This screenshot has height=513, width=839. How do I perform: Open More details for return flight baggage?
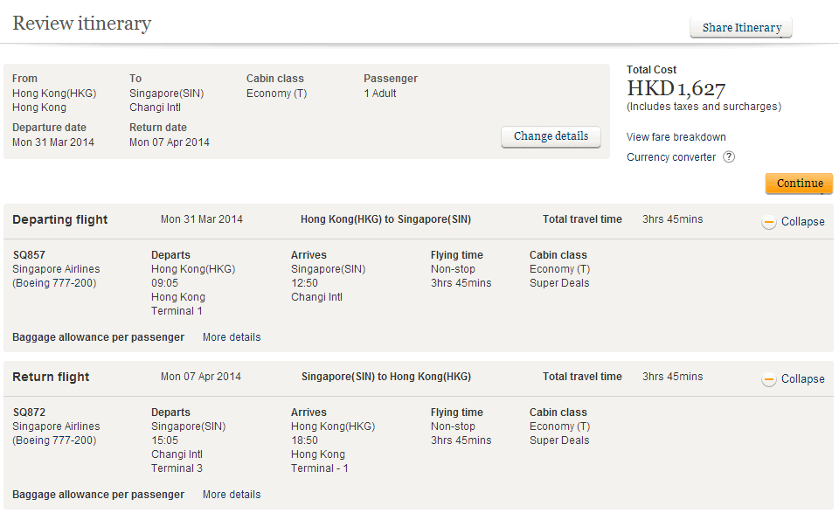[232, 495]
